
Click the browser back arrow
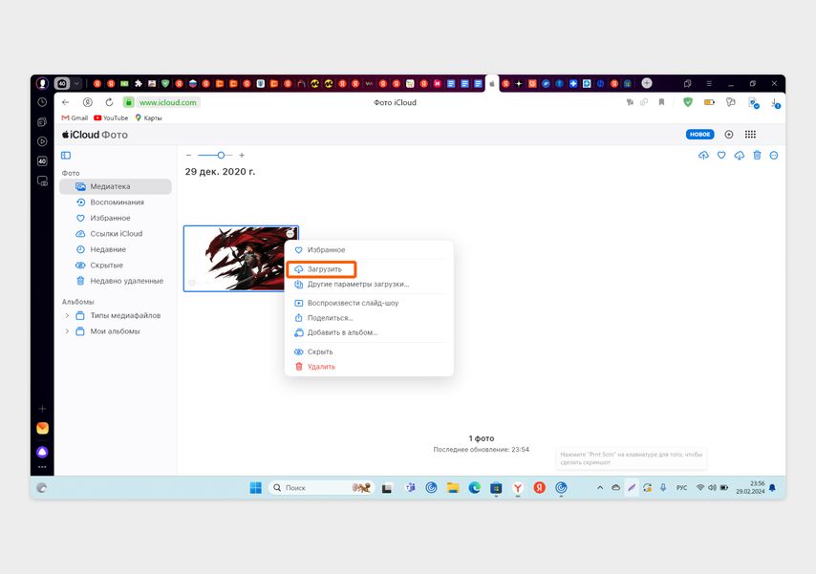65,102
